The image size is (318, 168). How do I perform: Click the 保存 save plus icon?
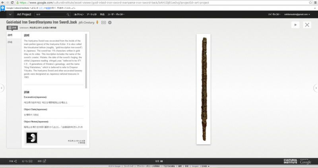pos(45,161)
